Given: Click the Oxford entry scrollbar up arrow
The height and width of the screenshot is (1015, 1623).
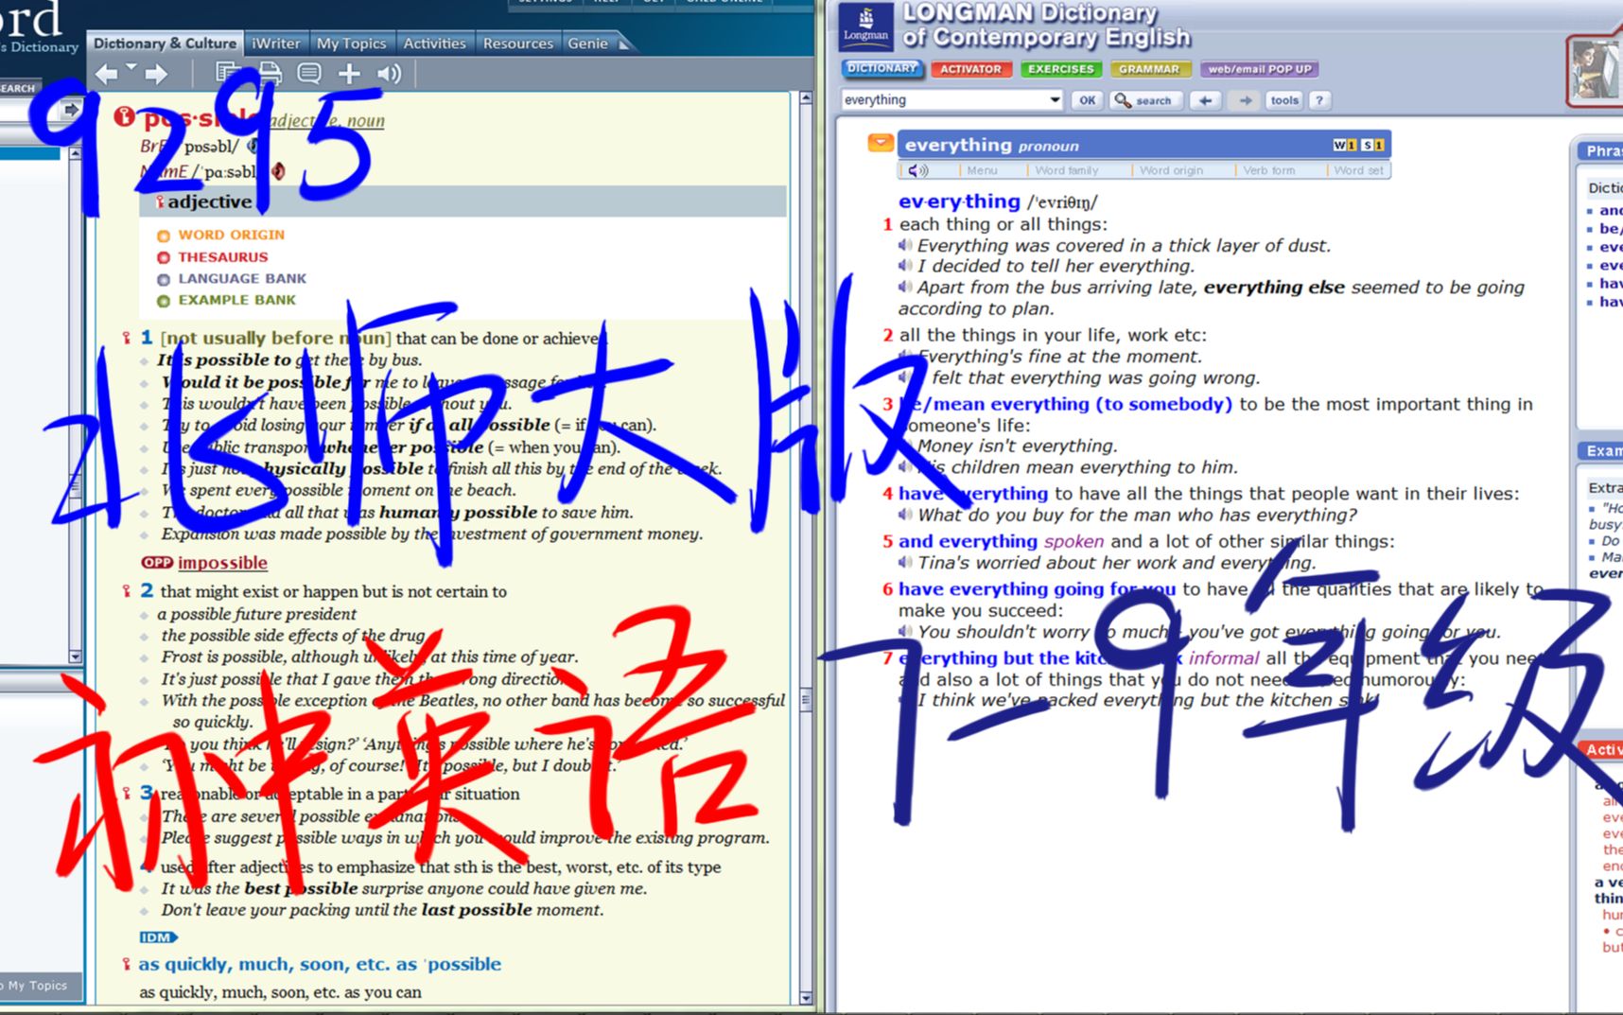Looking at the screenshot, I should 806,97.
